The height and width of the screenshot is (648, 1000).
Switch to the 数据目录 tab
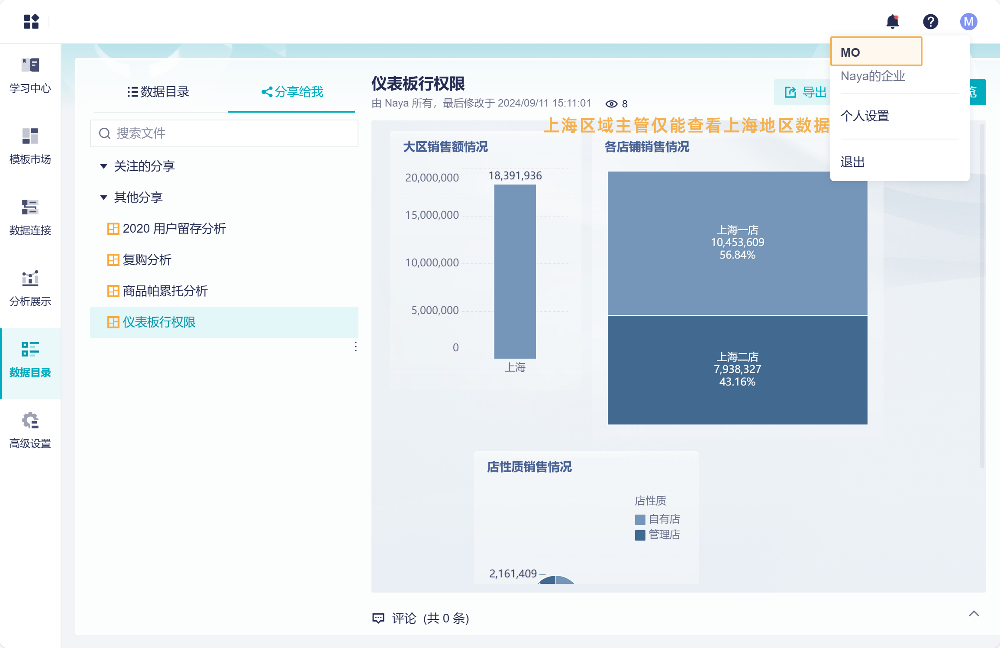[x=158, y=92]
